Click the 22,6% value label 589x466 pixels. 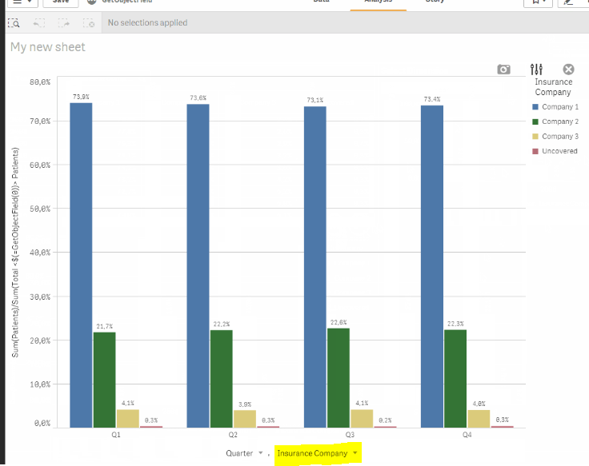(x=339, y=322)
